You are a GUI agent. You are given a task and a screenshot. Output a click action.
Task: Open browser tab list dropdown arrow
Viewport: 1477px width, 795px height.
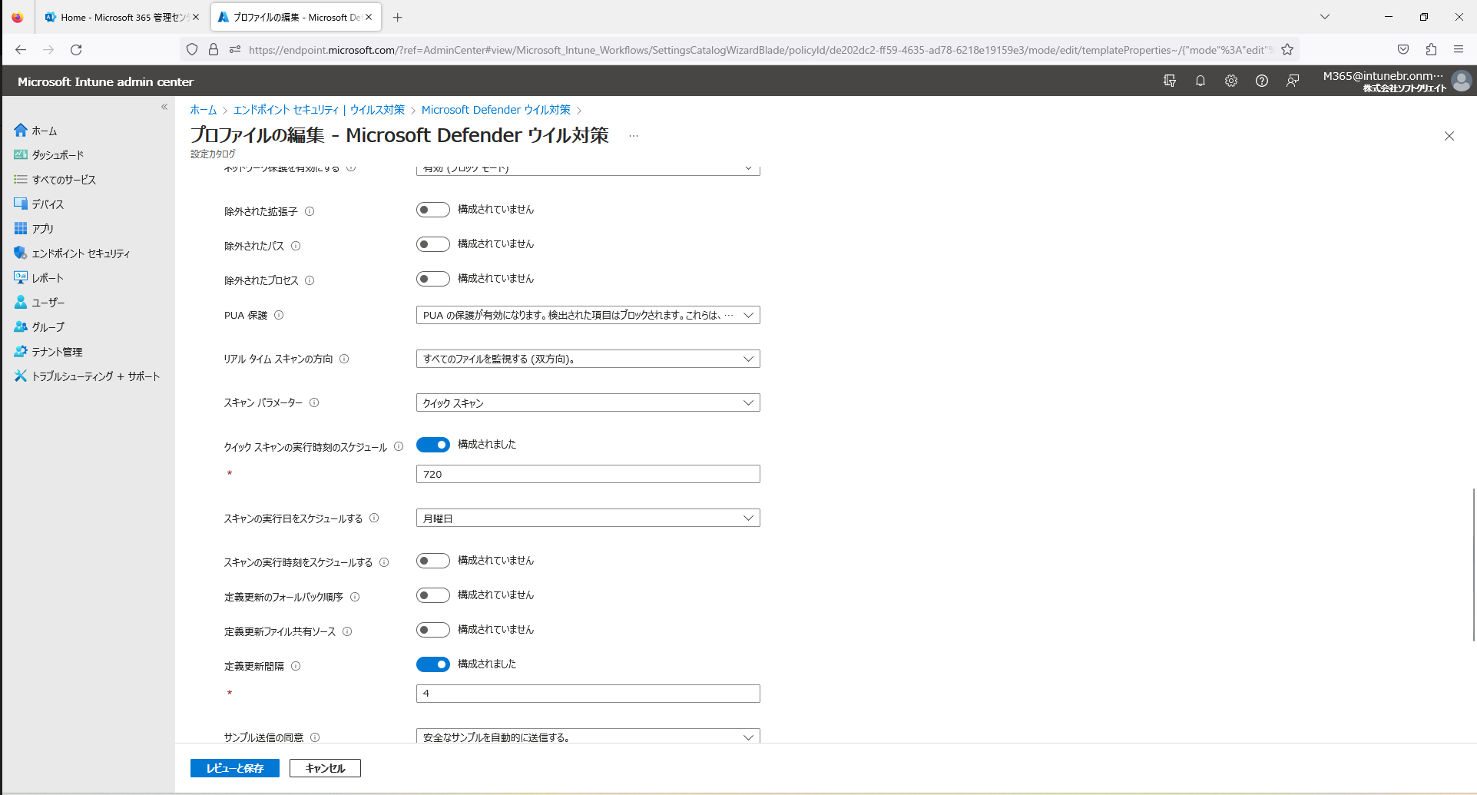1325,17
